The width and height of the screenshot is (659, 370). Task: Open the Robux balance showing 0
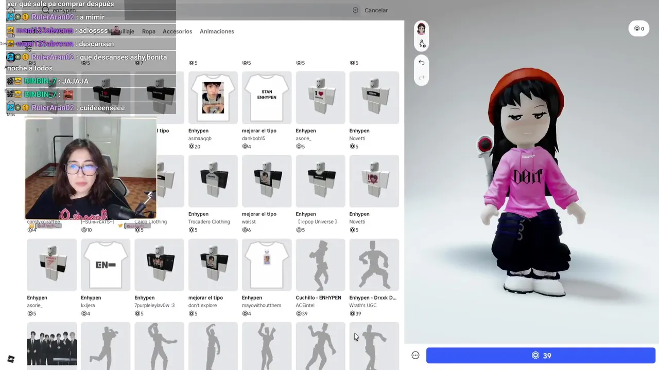coord(639,29)
